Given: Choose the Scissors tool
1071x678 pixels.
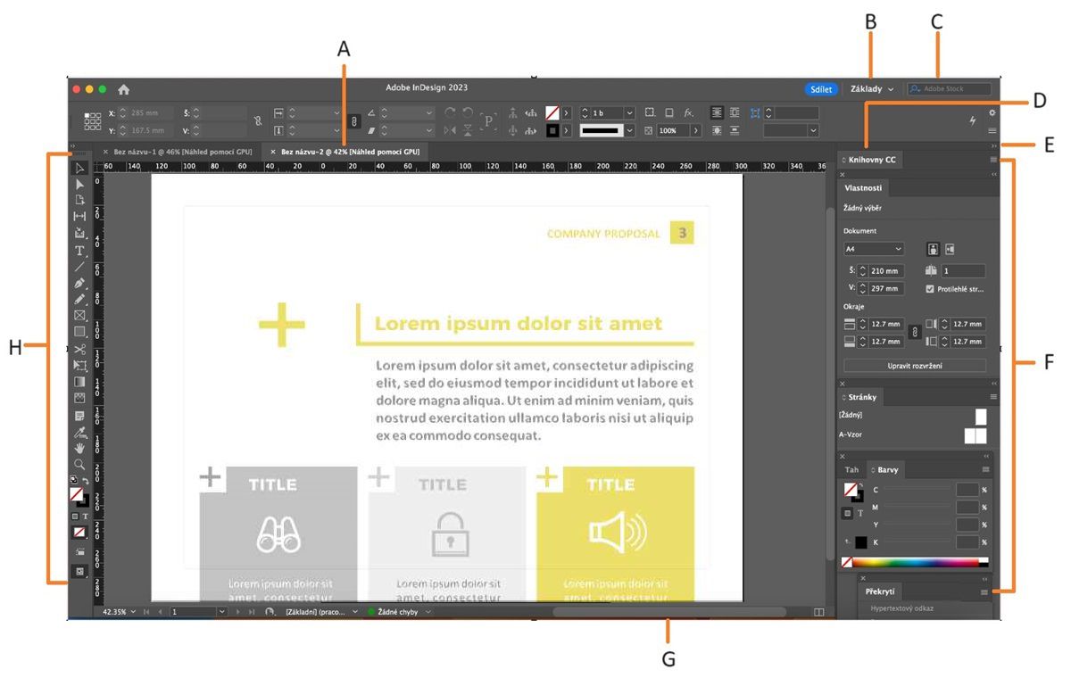Looking at the screenshot, I should (79, 349).
